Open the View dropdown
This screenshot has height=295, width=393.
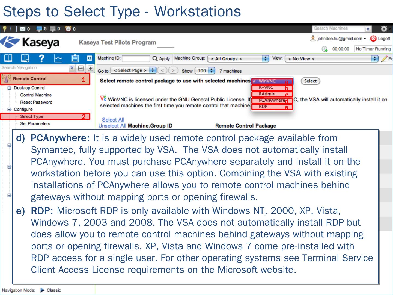coord(332,59)
